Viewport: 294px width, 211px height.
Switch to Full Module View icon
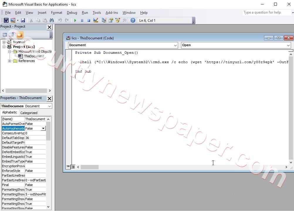pyautogui.click(x=73, y=167)
